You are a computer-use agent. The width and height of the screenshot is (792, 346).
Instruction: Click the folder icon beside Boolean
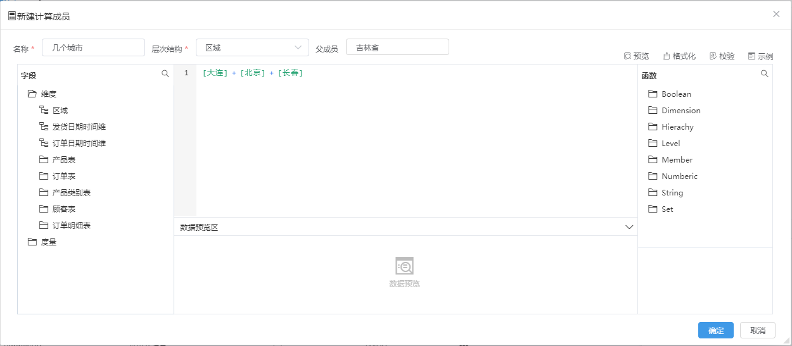(x=653, y=94)
